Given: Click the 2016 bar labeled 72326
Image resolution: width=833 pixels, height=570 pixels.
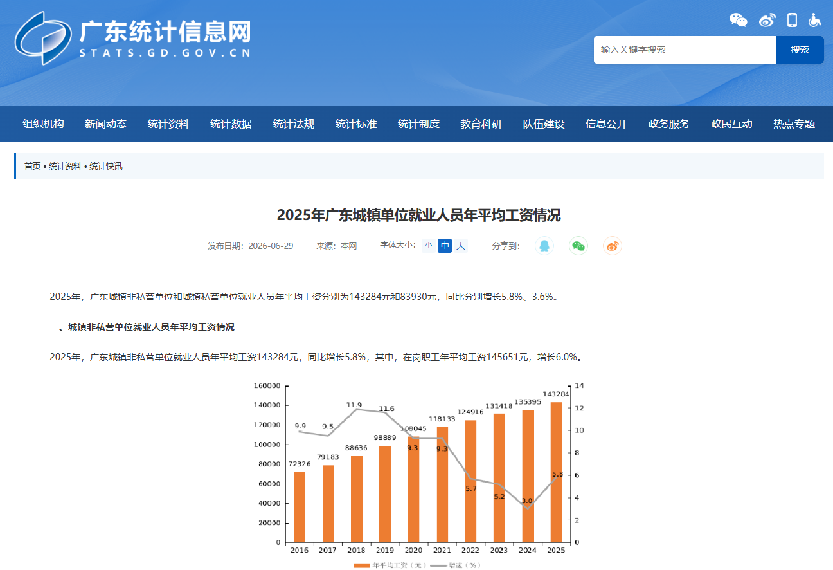Looking at the screenshot, I should click(x=300, y=507).
